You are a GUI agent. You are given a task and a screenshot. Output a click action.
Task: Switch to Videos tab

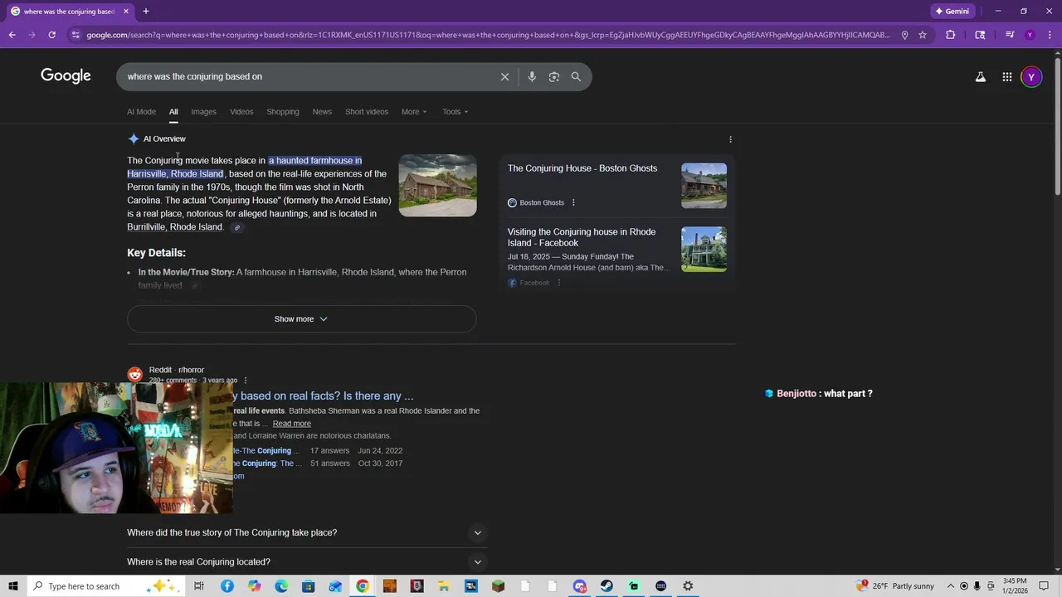click(241, 112)
